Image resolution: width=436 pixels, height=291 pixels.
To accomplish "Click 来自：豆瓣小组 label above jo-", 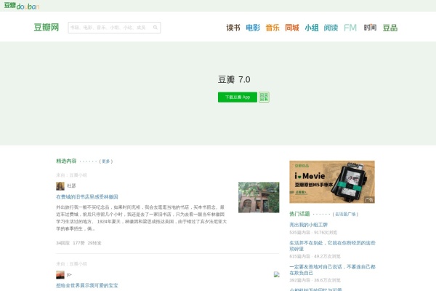I will coord(71,263).
